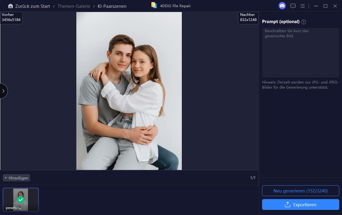Image resolution: width=342 pixels, height=215 pixels.
Task: Toggle green checkmark on the thumbnail
Action: [x=20, y=199]
